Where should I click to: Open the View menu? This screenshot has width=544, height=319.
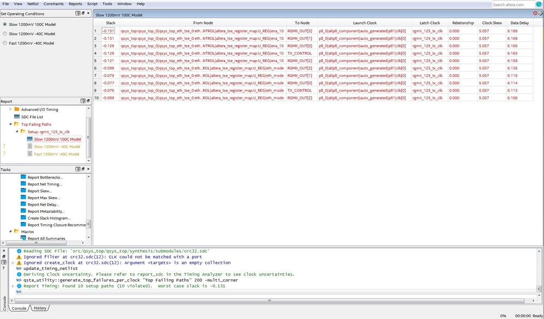18,4
